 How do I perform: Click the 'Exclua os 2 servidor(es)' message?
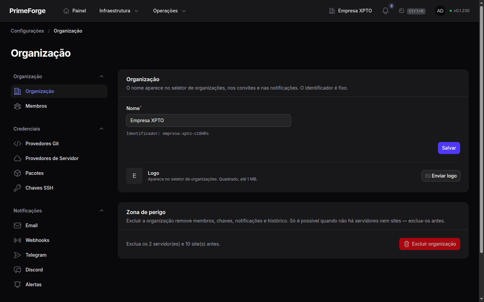[173, 244]
